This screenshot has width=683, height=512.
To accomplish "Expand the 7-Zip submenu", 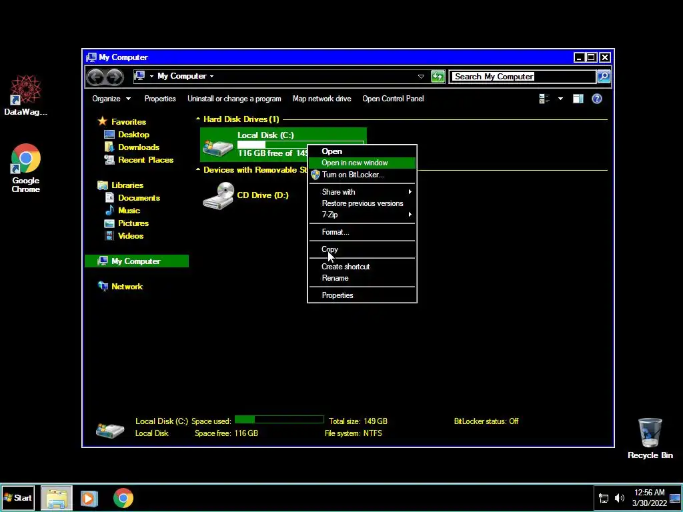I will coord(362,215).
